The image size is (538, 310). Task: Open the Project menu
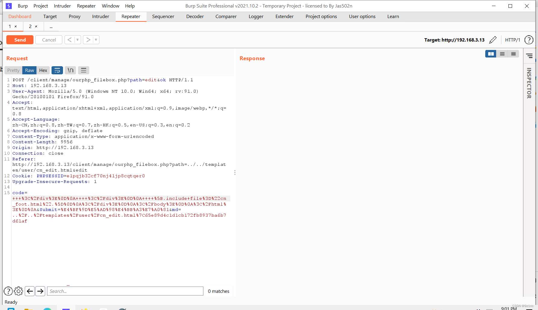(41, 6)
